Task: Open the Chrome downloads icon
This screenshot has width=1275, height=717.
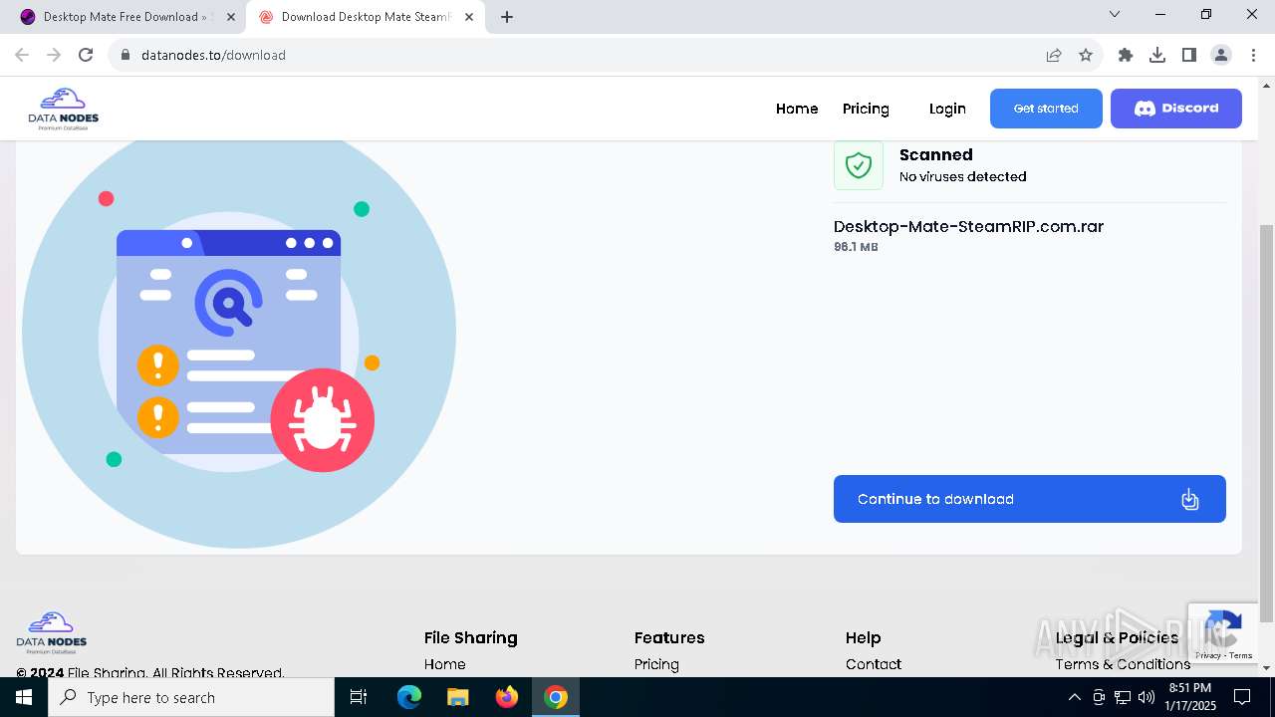Action: (1157, 55)
